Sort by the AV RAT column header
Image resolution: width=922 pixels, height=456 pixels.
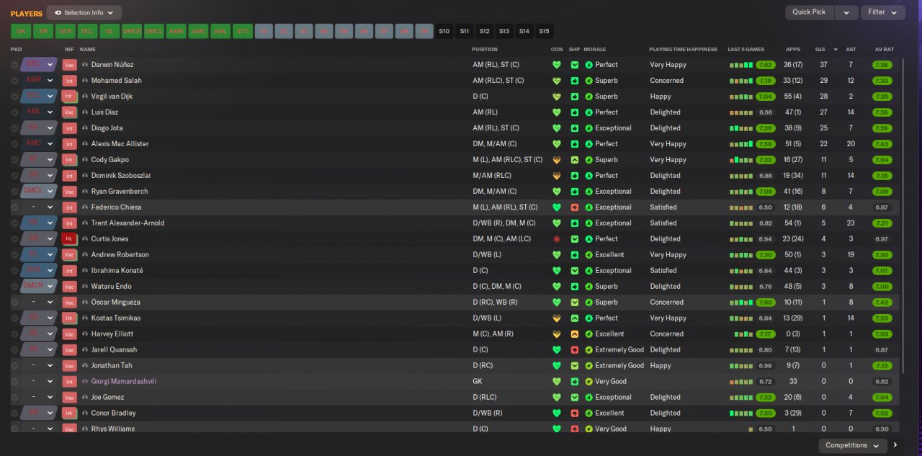point(884,50)
